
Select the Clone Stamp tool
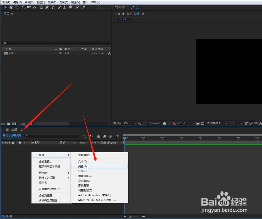pos(65,7)
